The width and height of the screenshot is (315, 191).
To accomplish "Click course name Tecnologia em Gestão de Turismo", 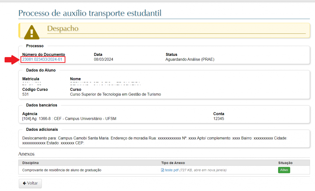I will point(115,94).
